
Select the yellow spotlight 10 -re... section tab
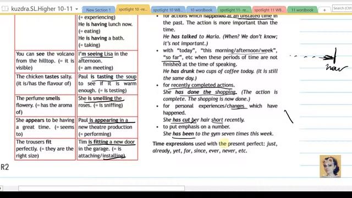click(133, 9)
